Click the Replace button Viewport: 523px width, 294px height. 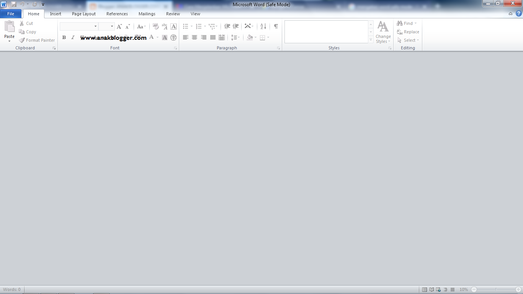[408, 32]
